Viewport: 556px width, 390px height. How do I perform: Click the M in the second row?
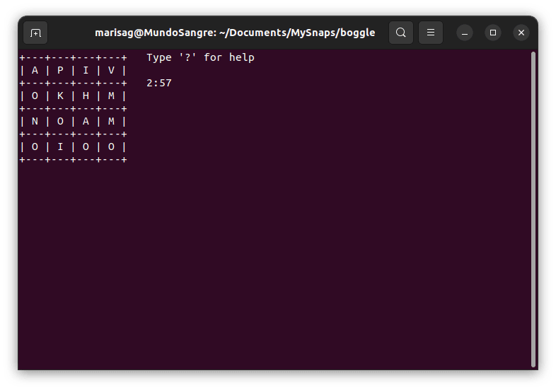(111, 96)
